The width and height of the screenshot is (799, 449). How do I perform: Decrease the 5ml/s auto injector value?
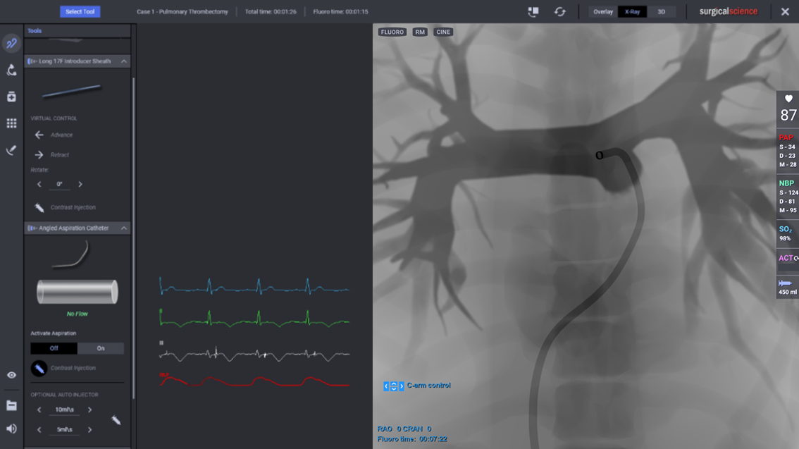(39, 430)
